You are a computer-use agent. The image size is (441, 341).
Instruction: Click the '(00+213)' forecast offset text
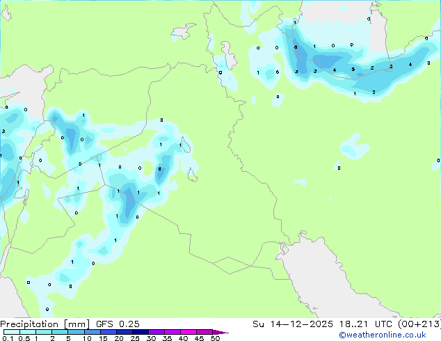coord(419,324)
